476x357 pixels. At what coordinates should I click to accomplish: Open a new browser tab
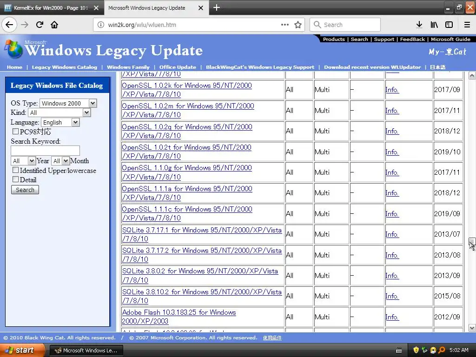click(217, 7)
